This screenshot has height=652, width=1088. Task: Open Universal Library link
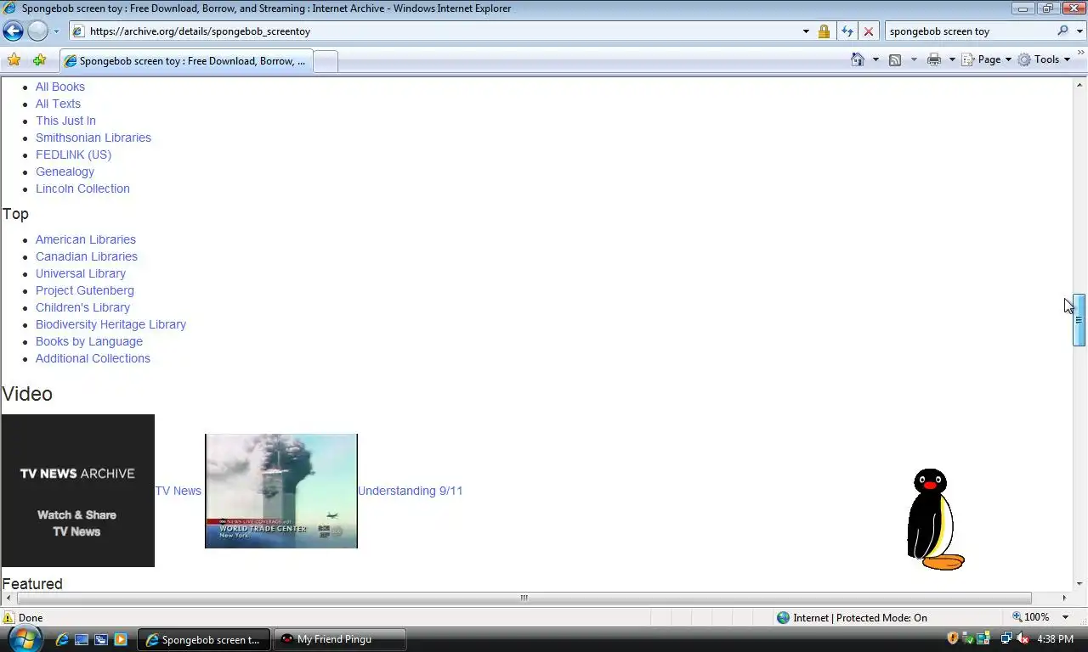click(x=81, y=273)
